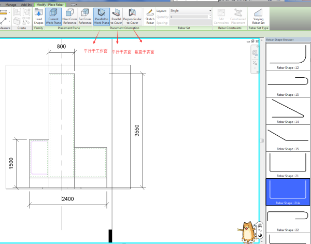Screen dimensions: 311x244
Task: Select Rebar Shape : 14 thumbnail
Action: point(288,111)
